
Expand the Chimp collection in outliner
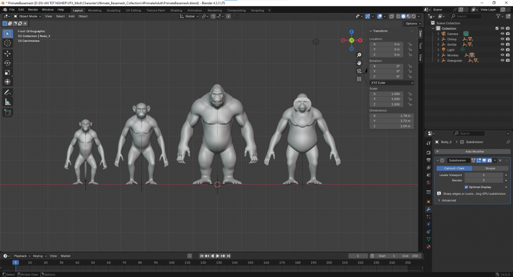tap(438, 39)
